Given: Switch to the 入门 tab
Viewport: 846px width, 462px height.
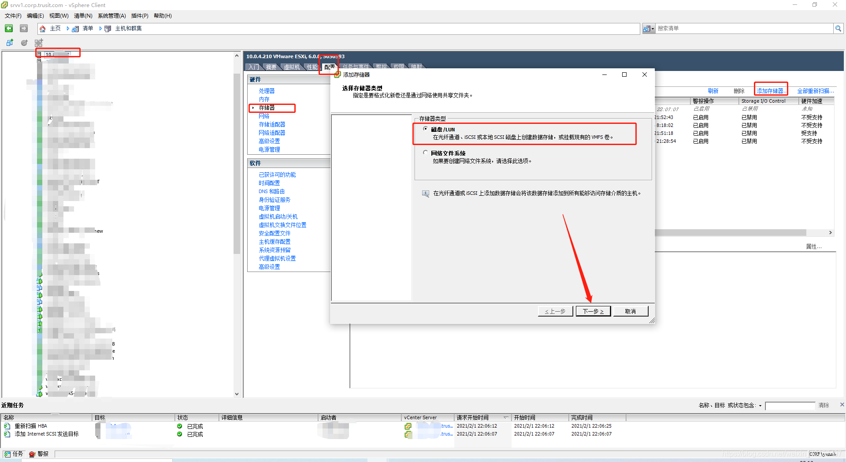Looking at the screenshot, I should pyautogui.click(x=253, y=67).
